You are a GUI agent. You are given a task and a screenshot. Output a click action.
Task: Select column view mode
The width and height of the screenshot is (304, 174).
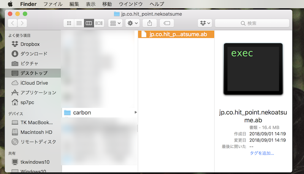89,23
